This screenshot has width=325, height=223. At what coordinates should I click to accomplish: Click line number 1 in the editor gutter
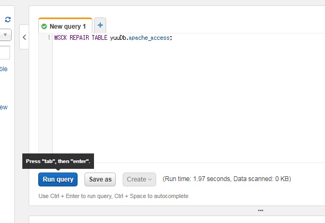(49, 38)
